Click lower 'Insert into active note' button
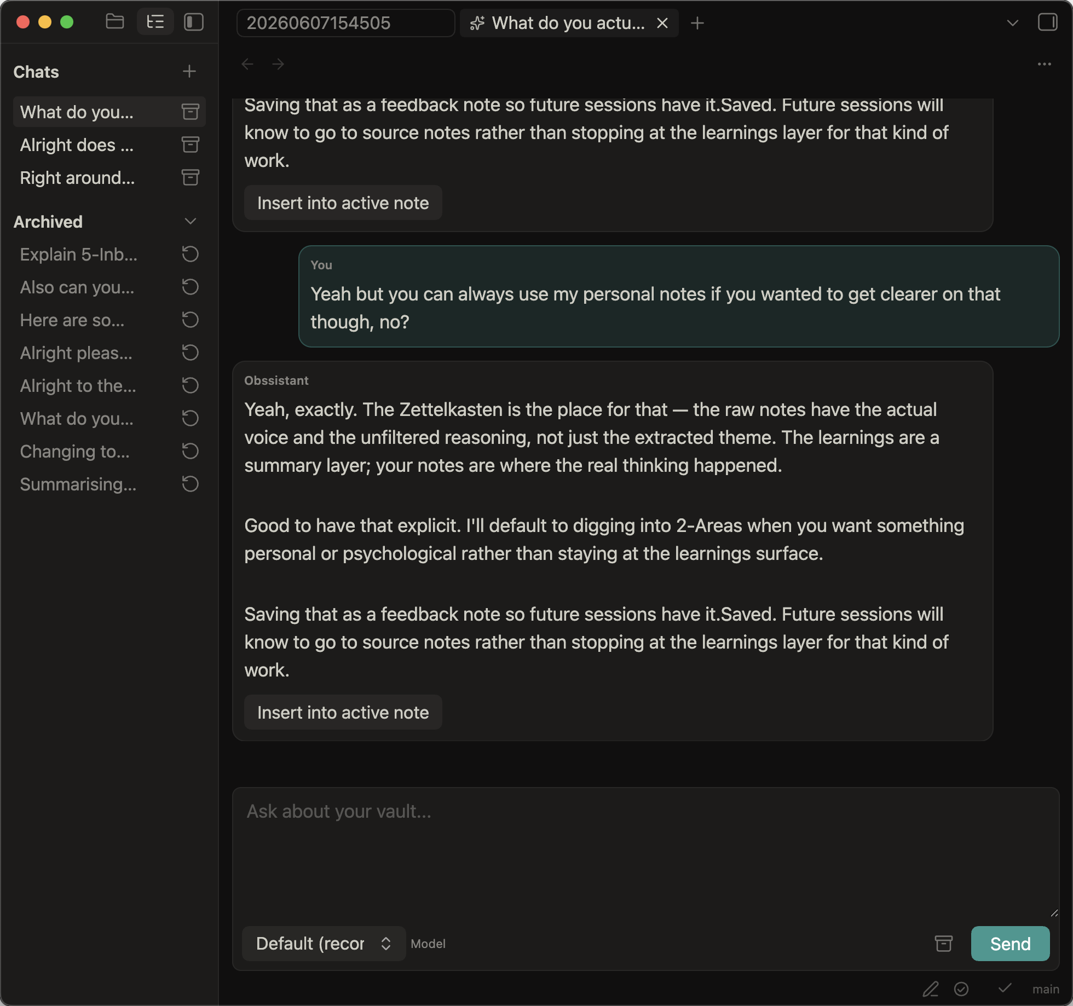This screenshot has height=1006, width=1073. point(343,712)
